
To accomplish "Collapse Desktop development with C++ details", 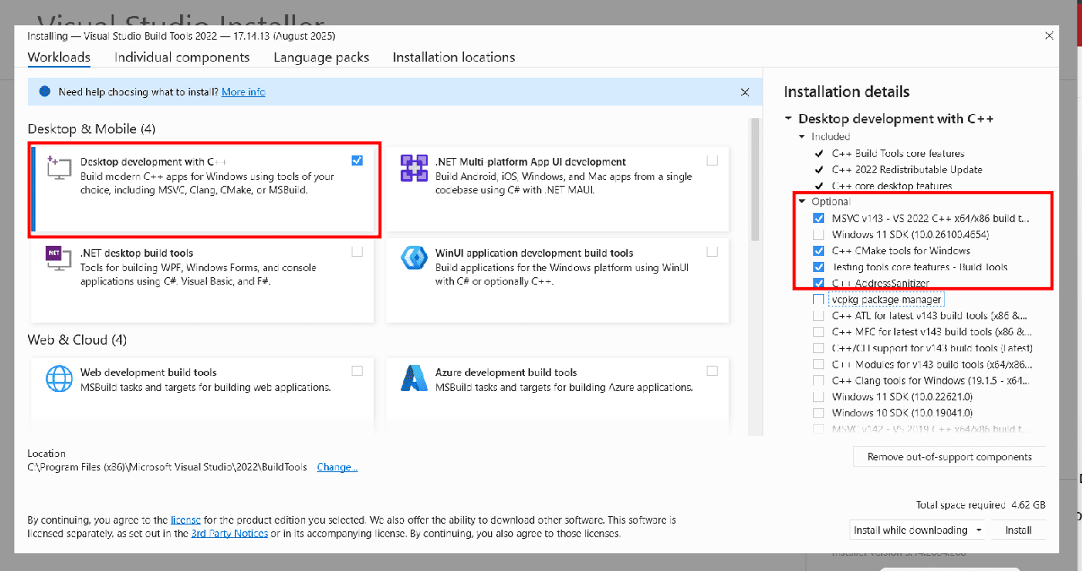I will [789, 119].
